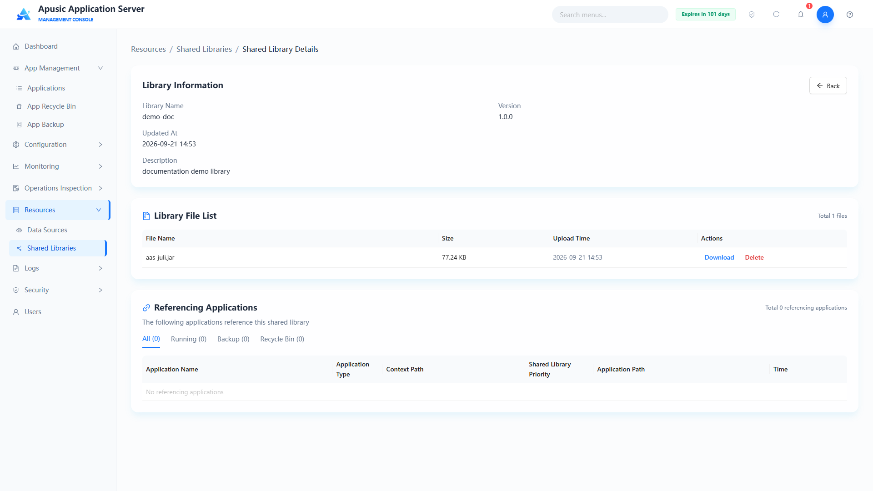This screenshot has height=491, width=873.
Task: Go to Resources breadcrumb
Action: [x=148, y=49]
